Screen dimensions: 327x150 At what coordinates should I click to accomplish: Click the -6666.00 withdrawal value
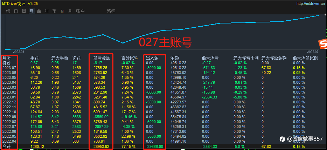[x=153, y=92]
